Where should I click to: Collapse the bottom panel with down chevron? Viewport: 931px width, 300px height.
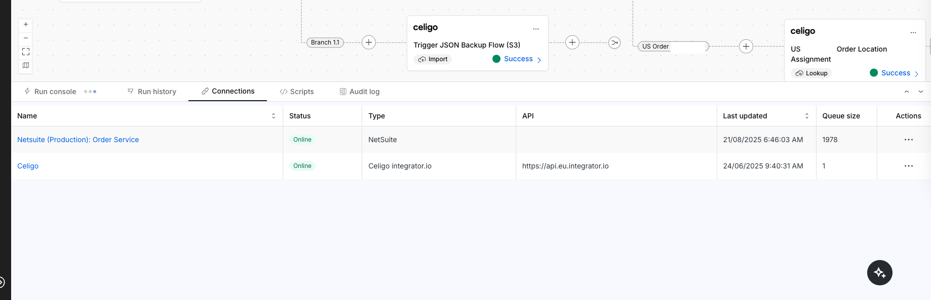pyautogui.click(x=921, y=92)
